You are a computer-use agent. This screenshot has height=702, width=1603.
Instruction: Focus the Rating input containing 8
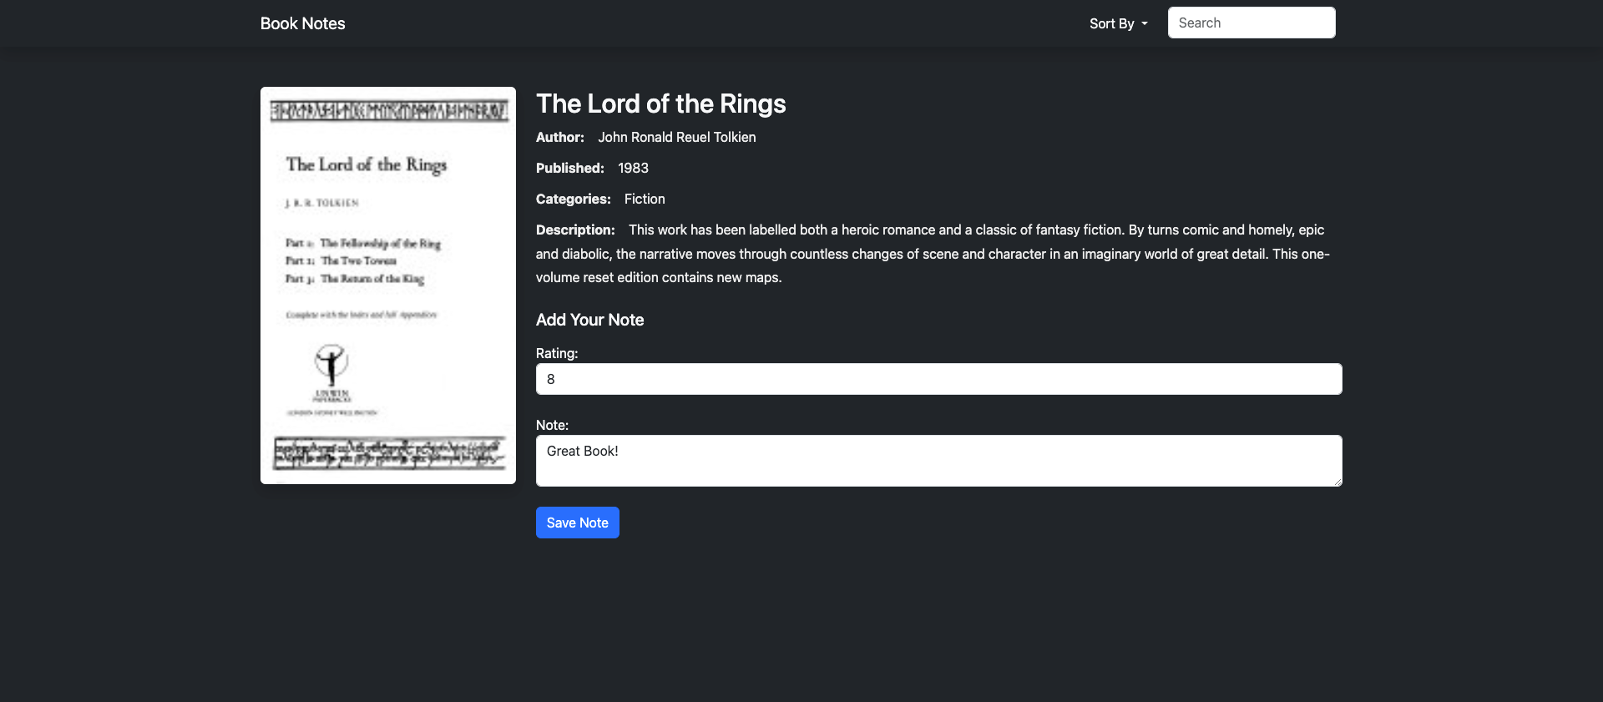click(938, 379)
